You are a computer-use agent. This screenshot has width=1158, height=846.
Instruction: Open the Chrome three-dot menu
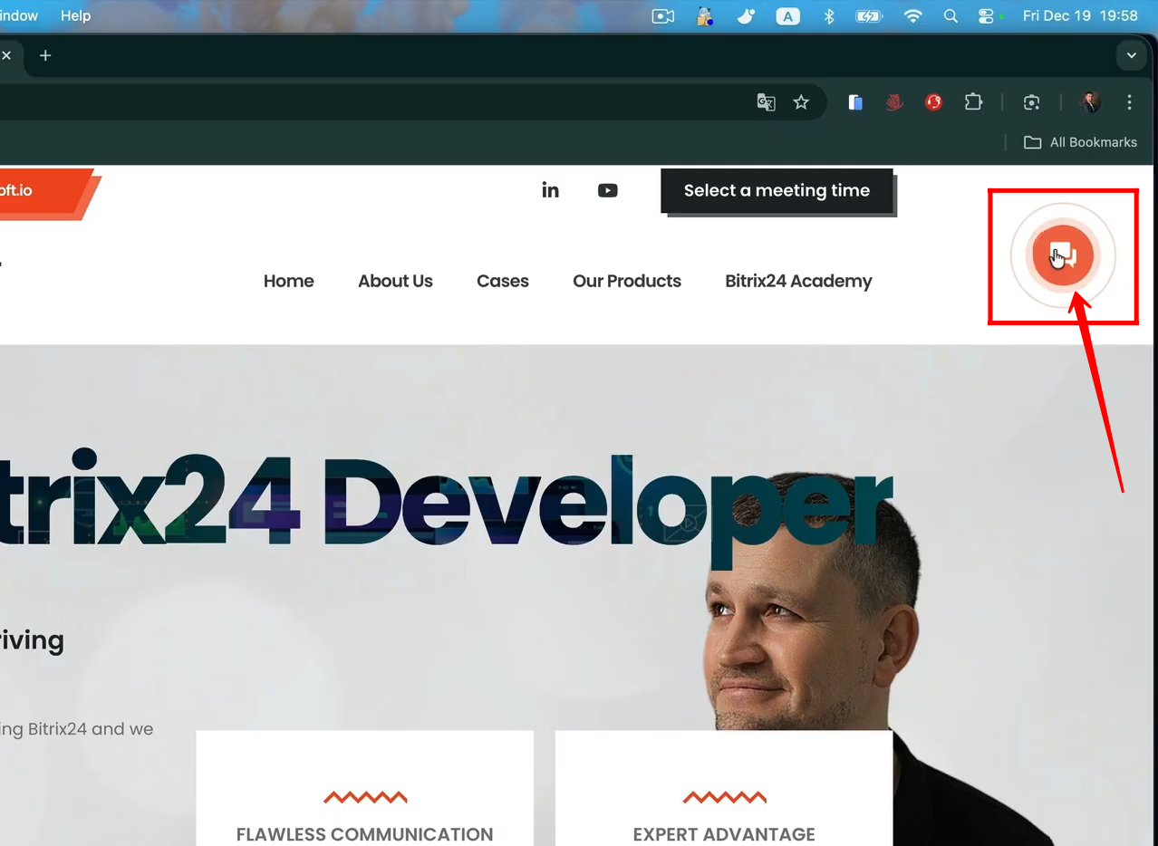(x=1129, y=102)
